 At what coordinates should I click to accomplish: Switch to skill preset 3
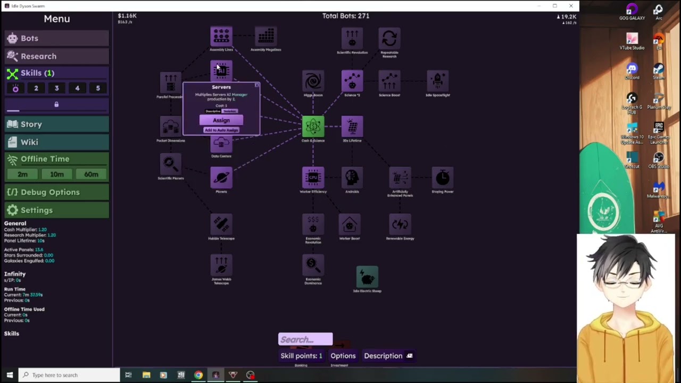pyautogui.click(x=56, y=88)
